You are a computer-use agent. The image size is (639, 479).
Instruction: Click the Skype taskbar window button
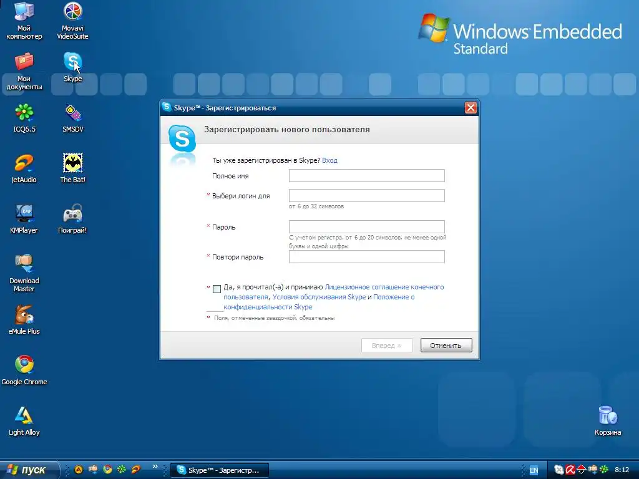[219, 470]
